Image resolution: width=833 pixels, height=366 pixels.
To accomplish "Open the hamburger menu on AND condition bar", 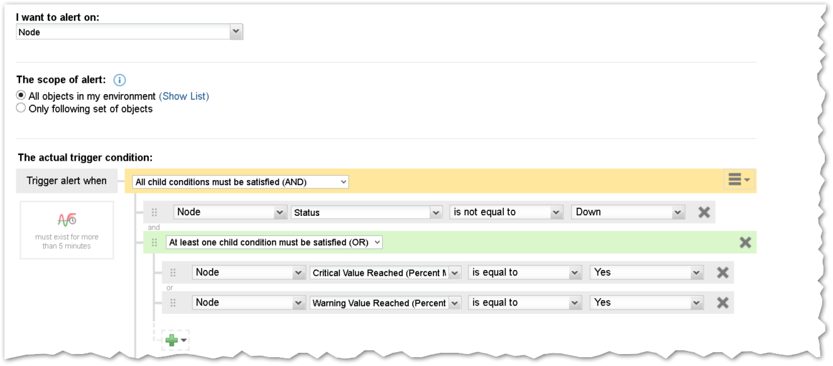I will click(739, 180).
